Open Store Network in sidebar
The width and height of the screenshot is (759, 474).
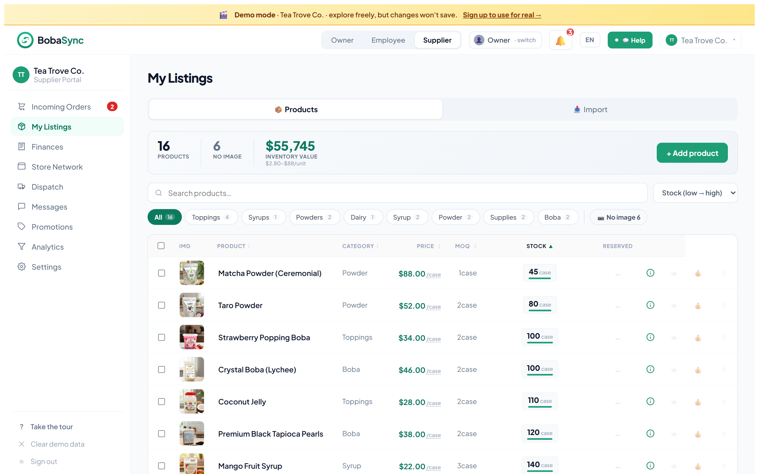[x=67, y=167]
